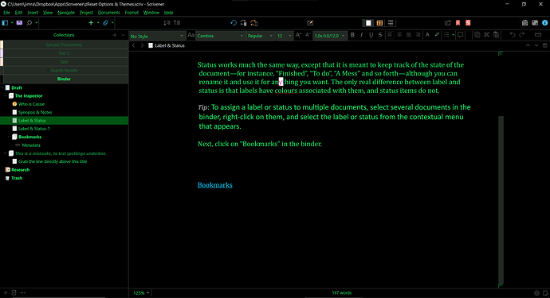This screenshot has width=550, height=298.
Task: Open the Format menu
Action: coord(132,13)
